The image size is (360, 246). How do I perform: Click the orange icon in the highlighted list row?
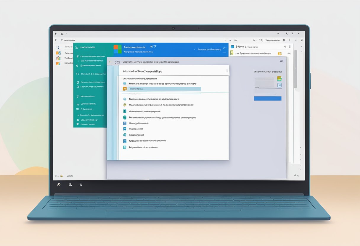pos(125,89)
